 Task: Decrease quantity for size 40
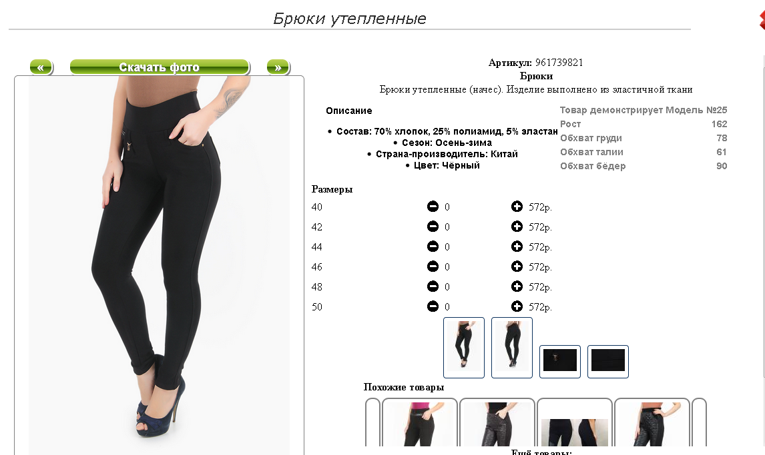tap(433, 207)
